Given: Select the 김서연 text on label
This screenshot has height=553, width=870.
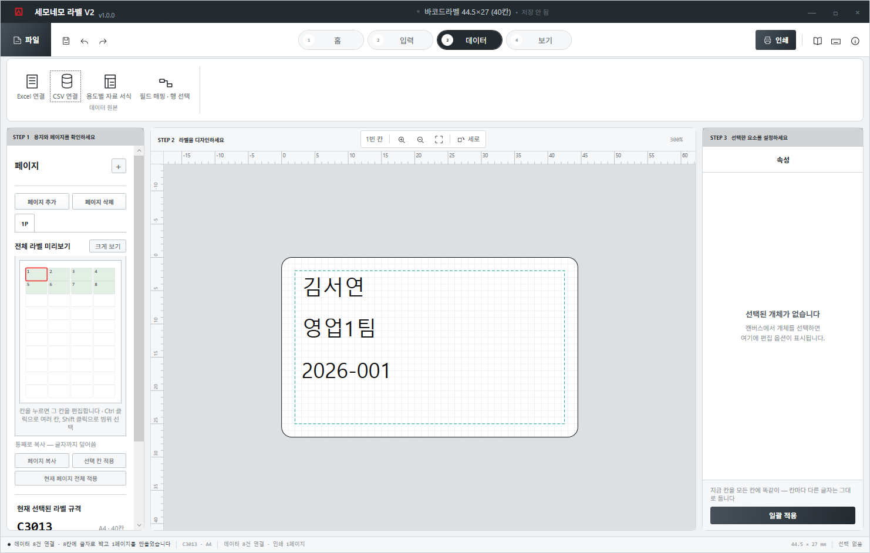Looking at the screenshot, I should (x=333, y=286).
